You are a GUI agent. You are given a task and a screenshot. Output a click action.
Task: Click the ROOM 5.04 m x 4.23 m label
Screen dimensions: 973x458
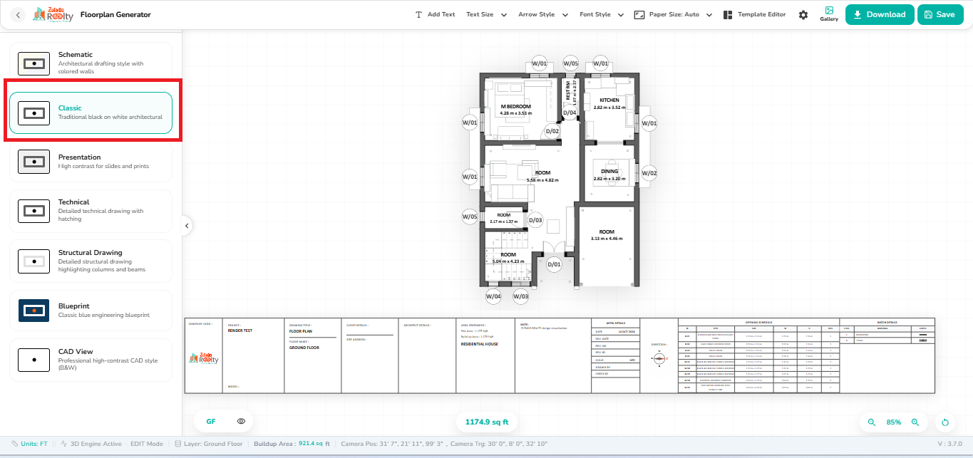tap(508, 258)
